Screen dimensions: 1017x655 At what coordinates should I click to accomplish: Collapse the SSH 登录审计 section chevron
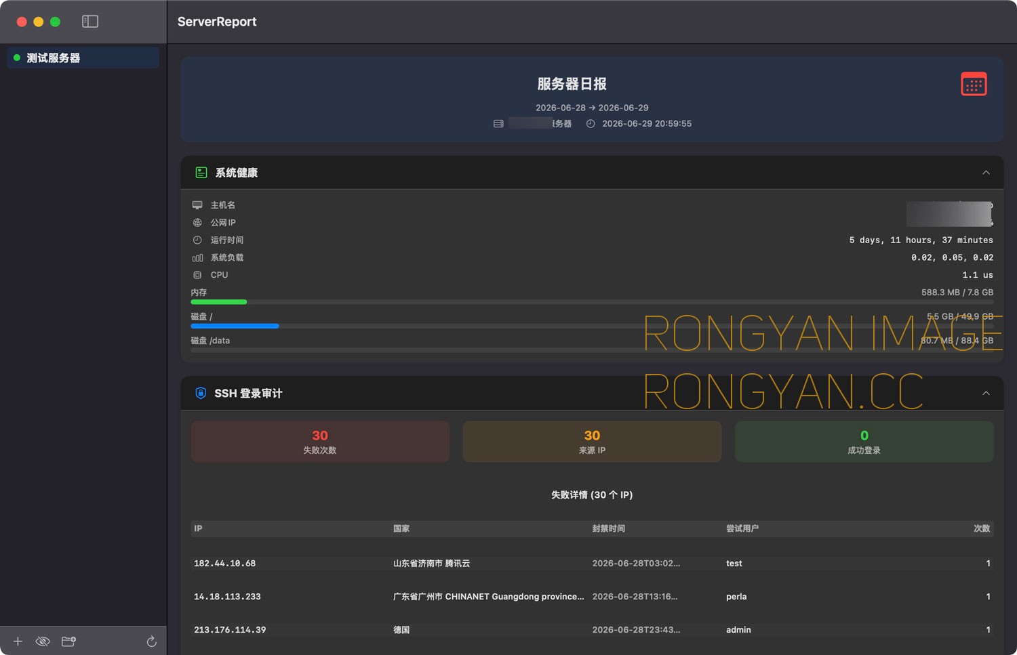(986, 394)
